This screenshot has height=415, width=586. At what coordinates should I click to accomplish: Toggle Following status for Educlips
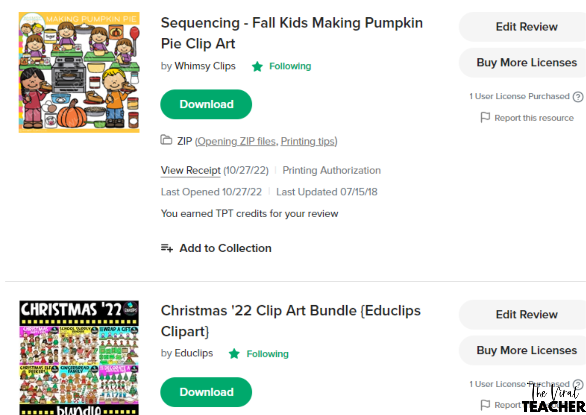pos(268,354)
